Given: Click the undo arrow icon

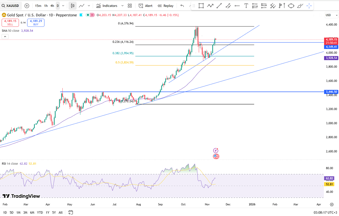Looking at the screenshot, I should (182, 6).
